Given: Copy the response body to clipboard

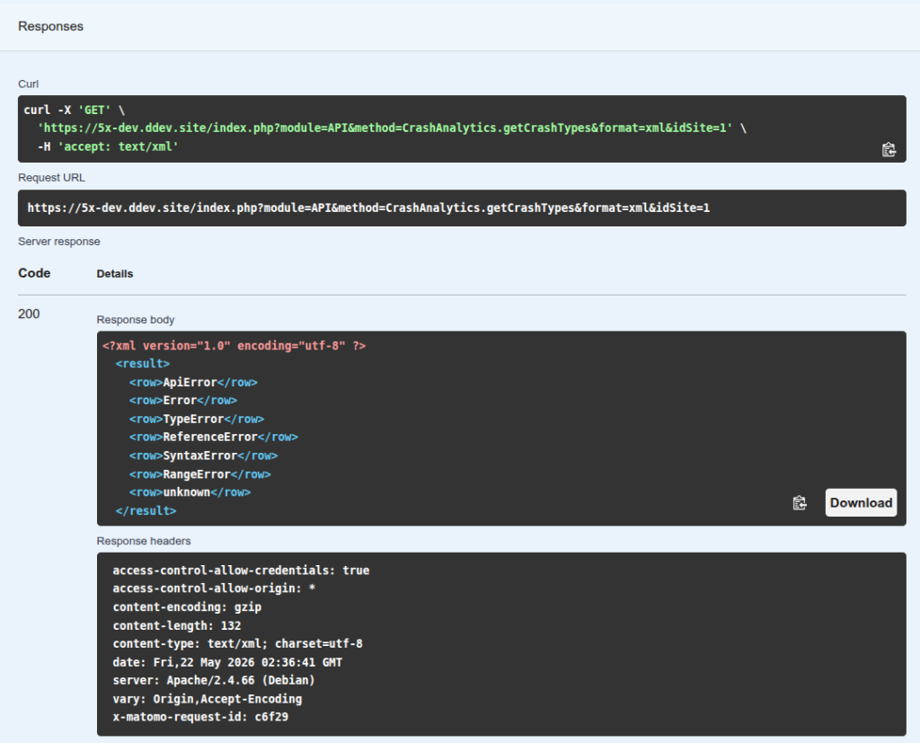Looking at the screenshot, I should pyautogui.click(x=799, y=503).
